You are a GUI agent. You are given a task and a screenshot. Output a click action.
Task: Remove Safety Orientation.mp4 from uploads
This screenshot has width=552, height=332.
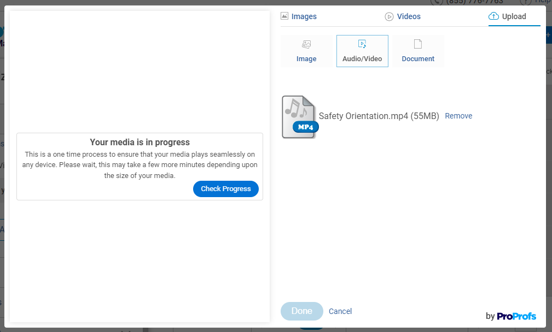click(458, 116)
